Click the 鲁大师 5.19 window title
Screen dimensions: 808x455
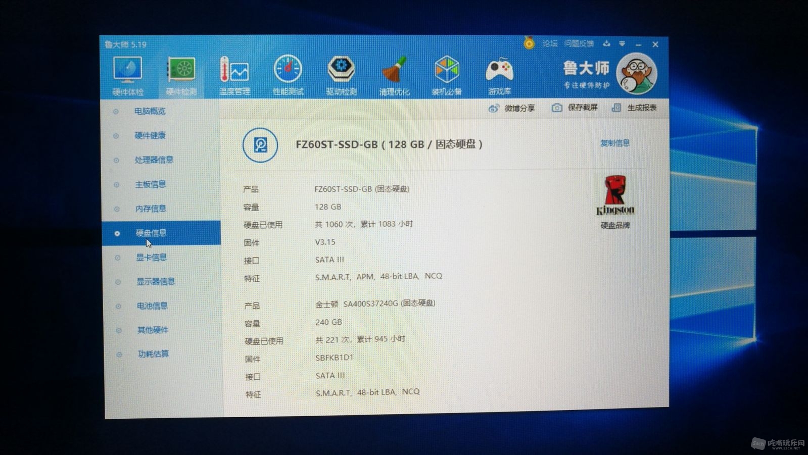coord(125,44)
